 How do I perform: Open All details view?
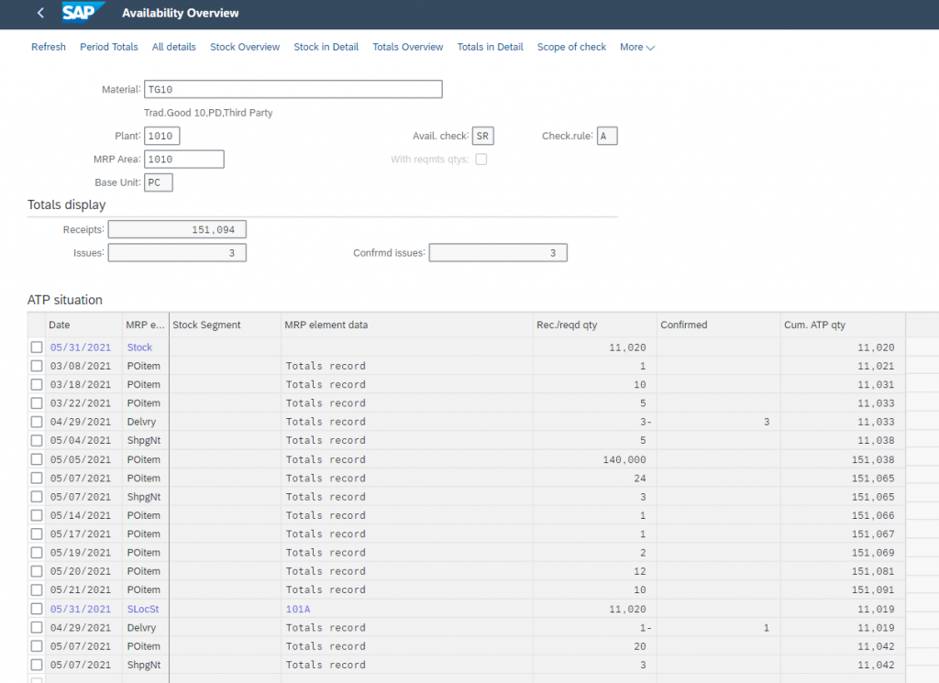point(173,47)
